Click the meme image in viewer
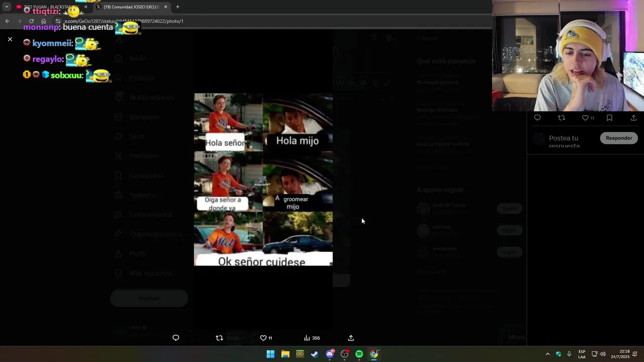Viewport: 644px width, 362px height. click(263, 179)
